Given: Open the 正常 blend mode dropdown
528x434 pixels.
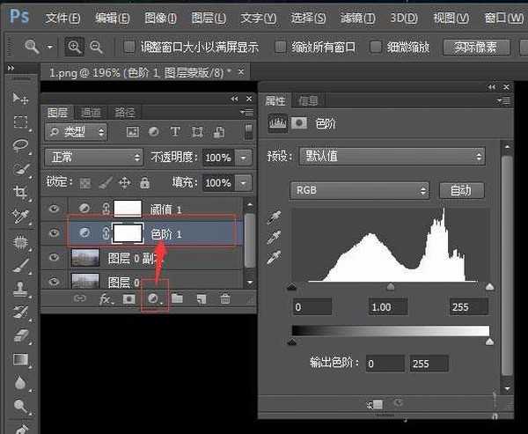Looking at the screenshot, I should click(93, 158).
